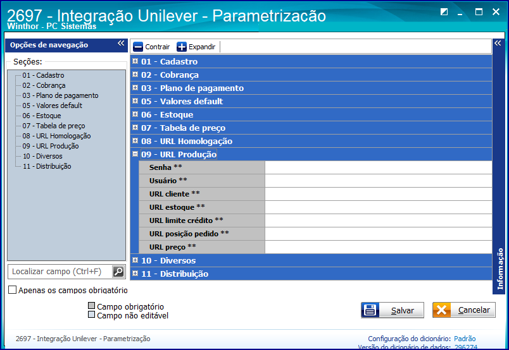The image size is (509, 350).
Task: Click inside the Senha value field
Action: click(x=378, y=167)
